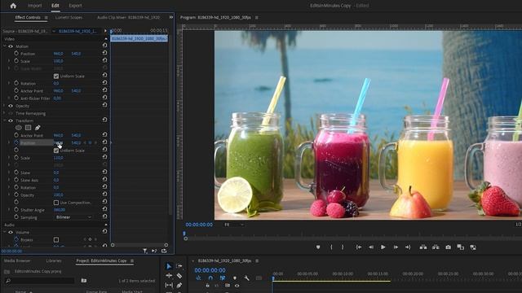The width and height of the screenshot is (522, 293).
Task: Toggle Motion Position animation stopwatch
Action: (x=16, y=54)
